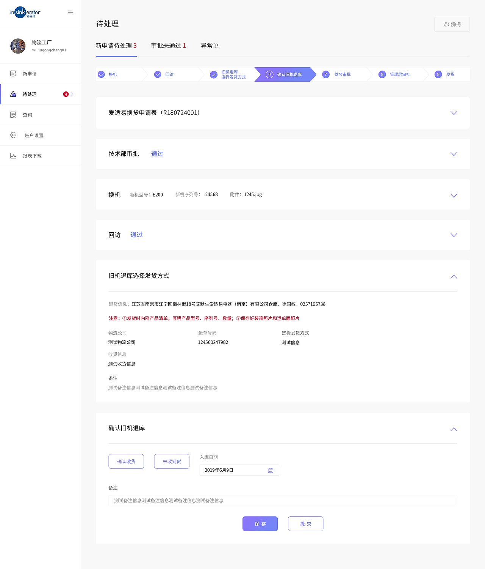Click the sidebar collapse hamburger icon
This screenshot has width=485, height=569.
pos(70,13)
